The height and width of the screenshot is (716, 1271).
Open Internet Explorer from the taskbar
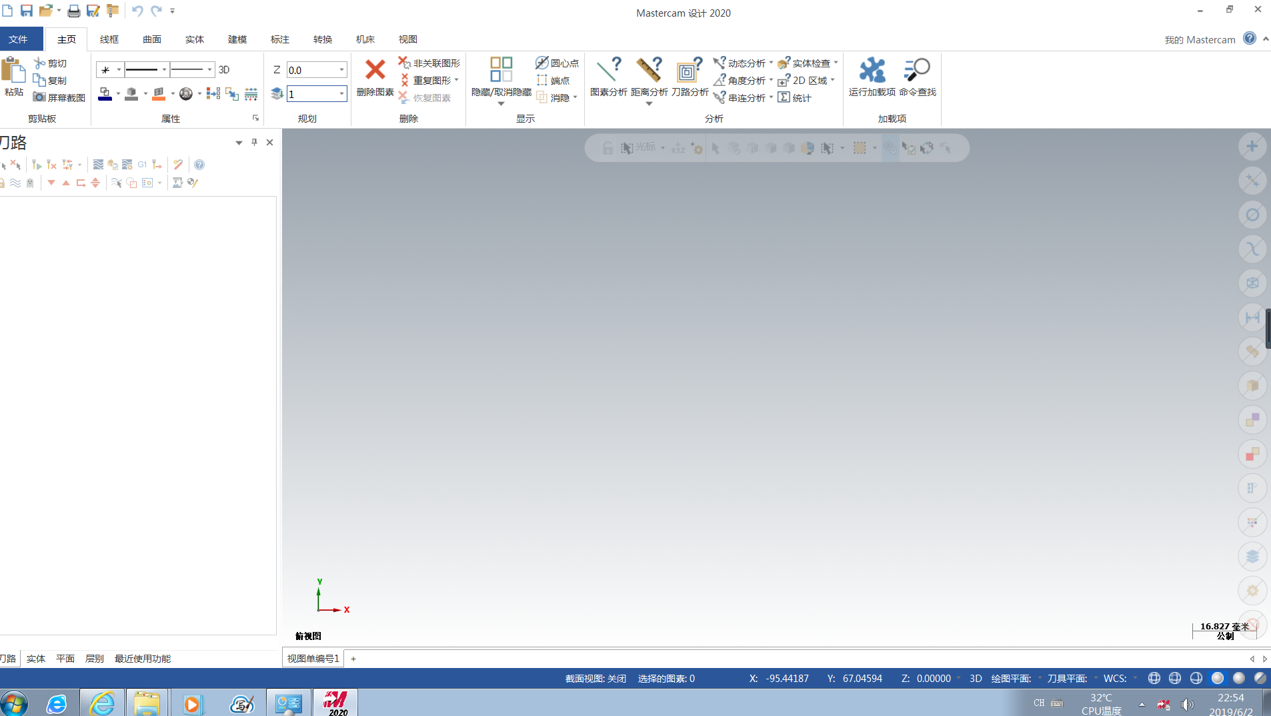(102, 703)
